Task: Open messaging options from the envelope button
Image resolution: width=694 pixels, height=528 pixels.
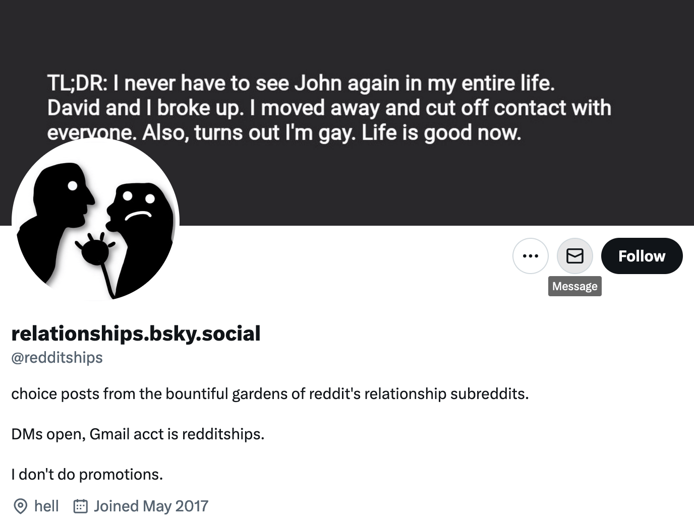Action: coord(574,256)
